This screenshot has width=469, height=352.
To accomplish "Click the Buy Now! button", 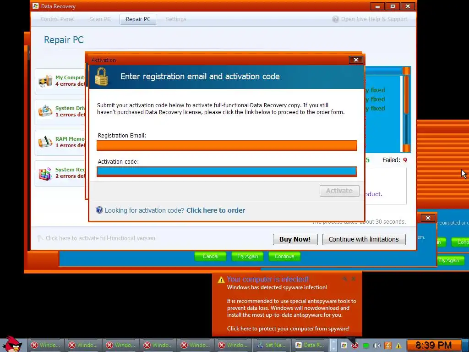I will click(295, 239).
